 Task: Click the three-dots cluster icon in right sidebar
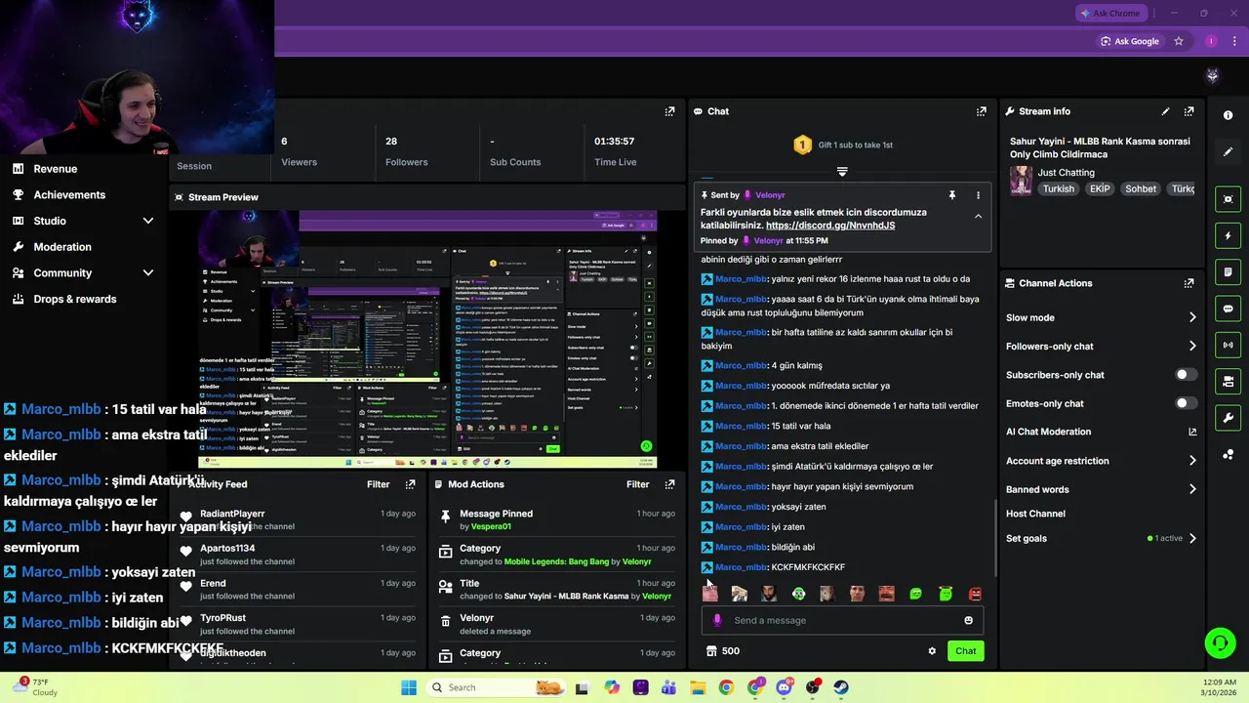(1228, 454)
